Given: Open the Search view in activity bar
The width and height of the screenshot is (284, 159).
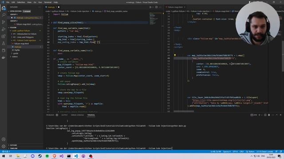Looking at the screenshot, I should point(4,15).
